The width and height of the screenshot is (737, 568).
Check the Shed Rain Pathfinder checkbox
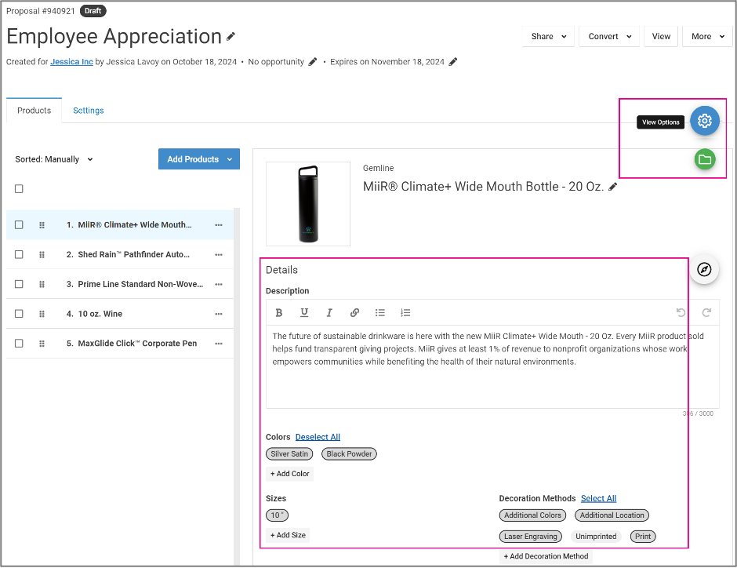(19, 254)
